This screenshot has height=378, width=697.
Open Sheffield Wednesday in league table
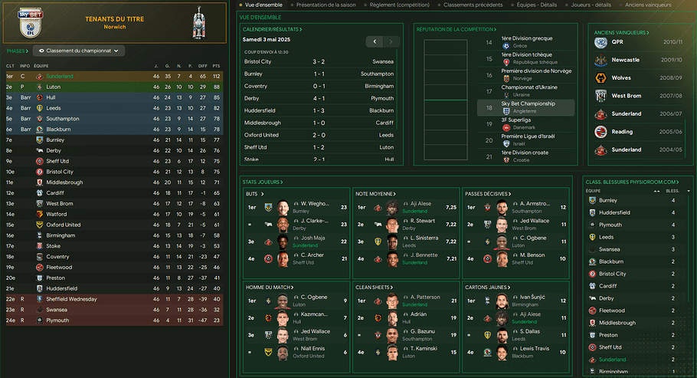pyautogui.click(x=114, y=299)
